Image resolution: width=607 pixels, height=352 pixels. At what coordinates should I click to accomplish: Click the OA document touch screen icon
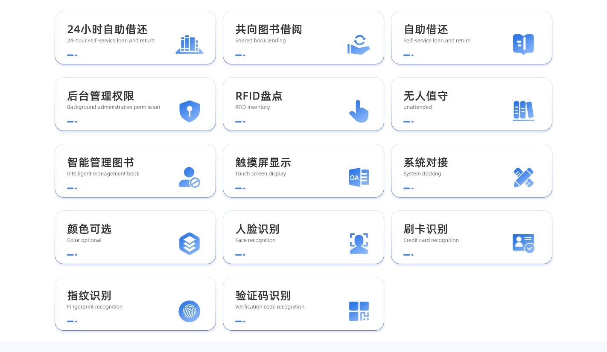coord(359,177)
